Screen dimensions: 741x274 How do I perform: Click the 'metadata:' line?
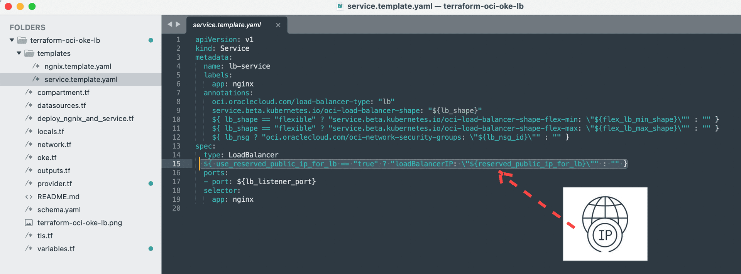click(x=214, y=57)
